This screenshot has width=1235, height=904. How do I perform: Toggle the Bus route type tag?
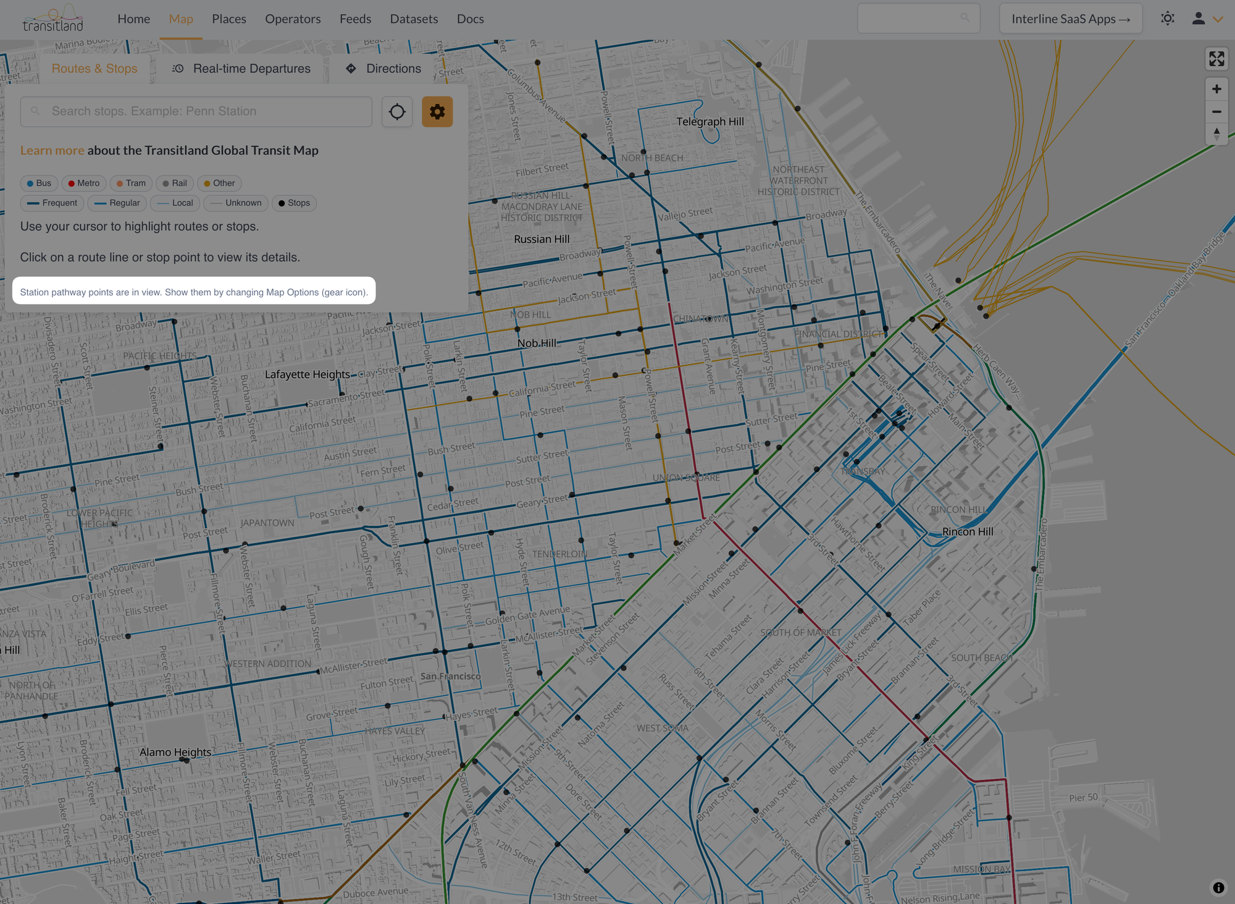click(x=39, y=184)
